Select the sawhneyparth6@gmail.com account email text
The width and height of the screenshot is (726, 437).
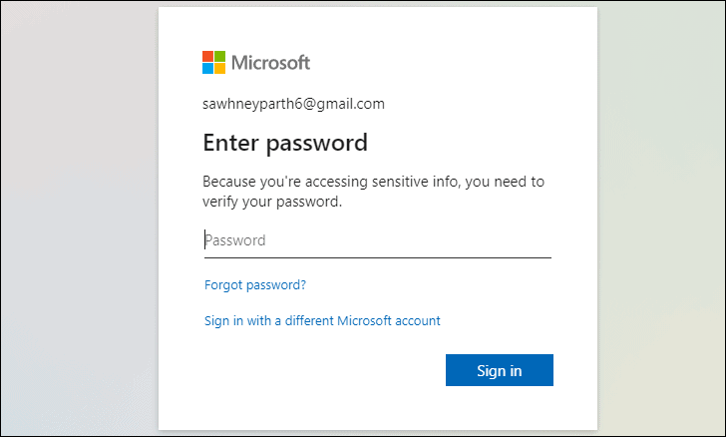point(293,104)
